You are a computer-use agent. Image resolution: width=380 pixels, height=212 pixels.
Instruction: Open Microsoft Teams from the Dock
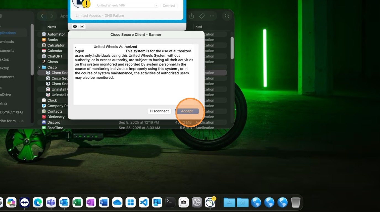pos(51,203)
